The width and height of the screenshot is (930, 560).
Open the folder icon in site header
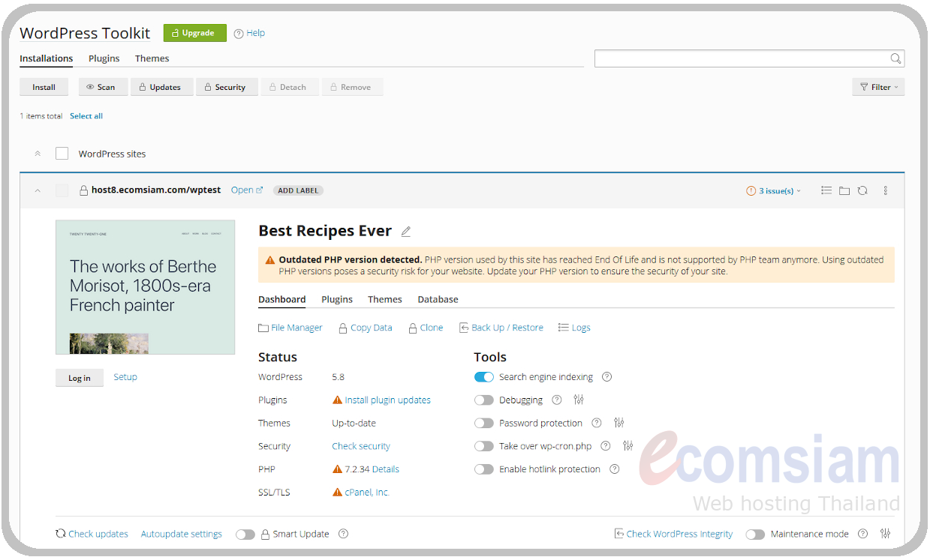[x=844, y=190]
